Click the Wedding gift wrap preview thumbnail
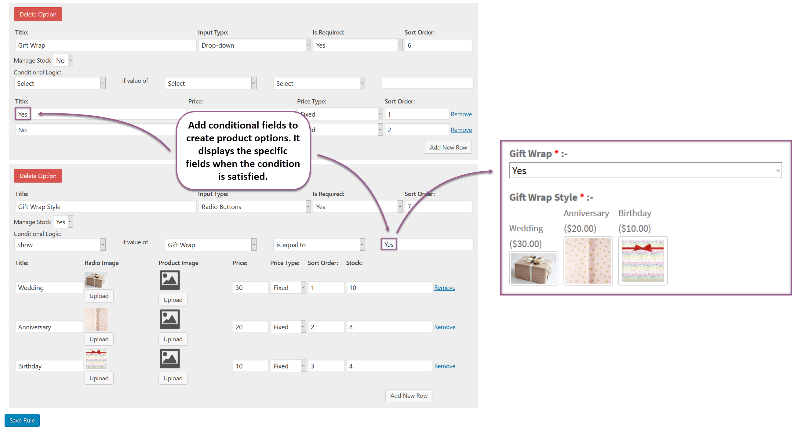 [533, 268]
